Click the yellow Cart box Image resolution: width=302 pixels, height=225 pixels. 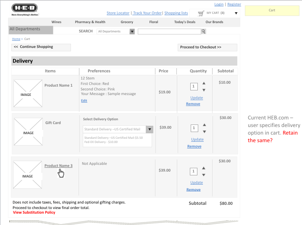pos(272,11)
